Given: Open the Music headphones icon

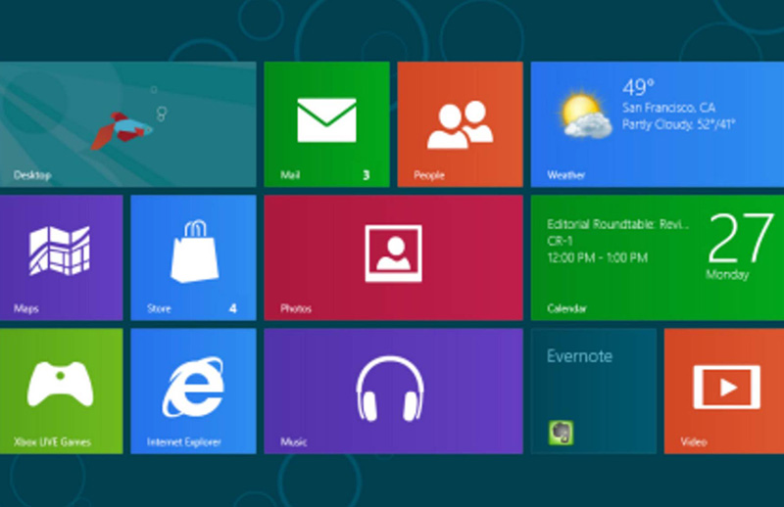Looking at the screenshot, I should coord(392,388).
